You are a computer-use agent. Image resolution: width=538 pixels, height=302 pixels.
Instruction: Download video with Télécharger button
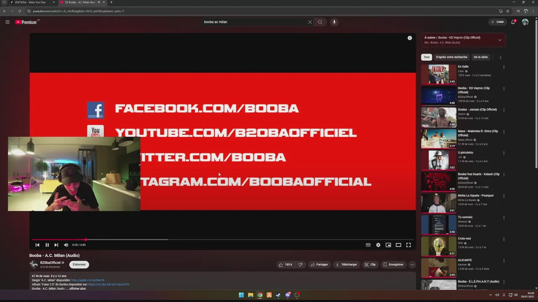pos(346,265)
